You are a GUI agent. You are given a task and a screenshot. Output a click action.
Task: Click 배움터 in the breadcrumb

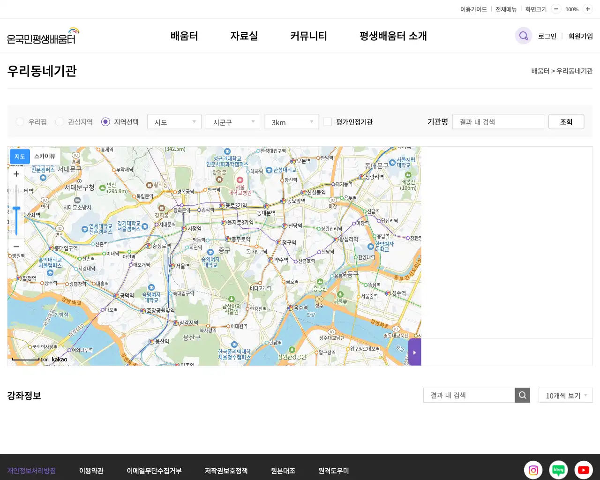pyautogui.click(x=540, y=71)
